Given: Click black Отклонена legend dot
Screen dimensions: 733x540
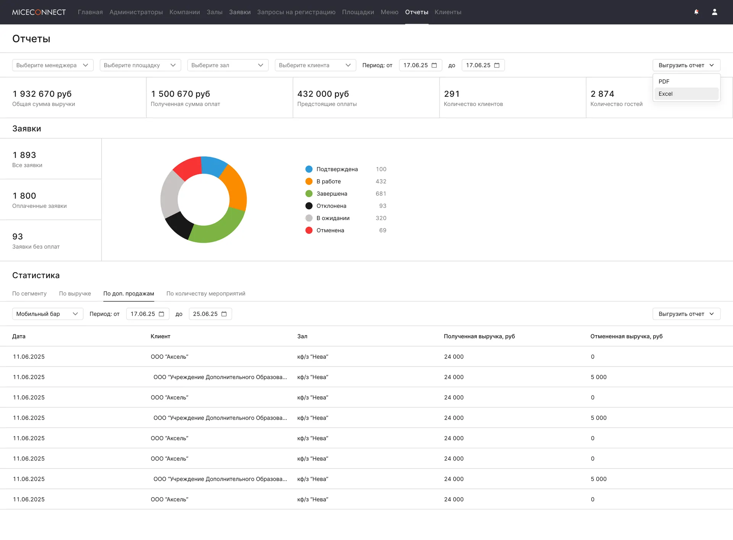Looking at the screenshot, I should [309, 206].
